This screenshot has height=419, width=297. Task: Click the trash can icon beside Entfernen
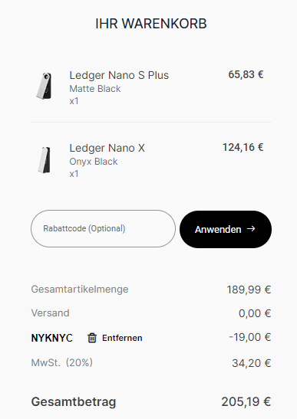click(92, 338)
